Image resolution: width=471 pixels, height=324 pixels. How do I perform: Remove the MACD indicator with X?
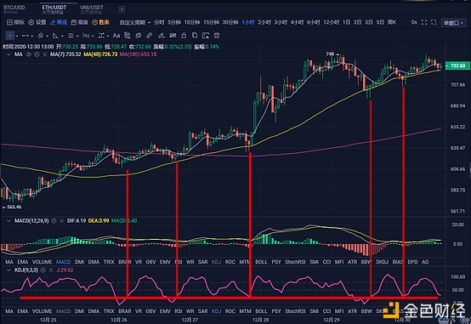[x=61, y=221]
